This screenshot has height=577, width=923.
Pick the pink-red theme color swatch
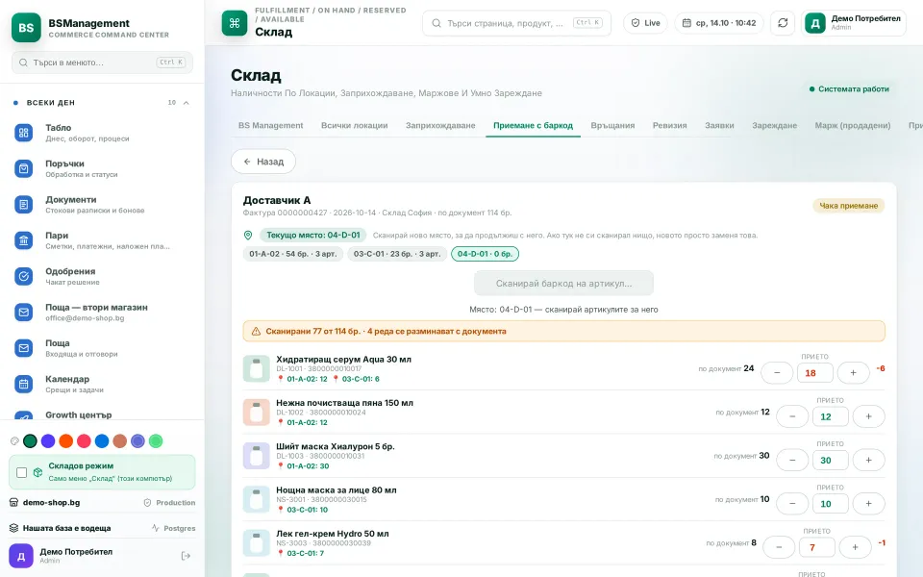85,441
